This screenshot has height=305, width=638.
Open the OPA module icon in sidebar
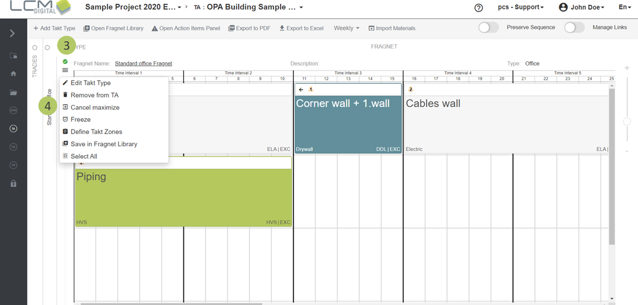tap(13, 110)
